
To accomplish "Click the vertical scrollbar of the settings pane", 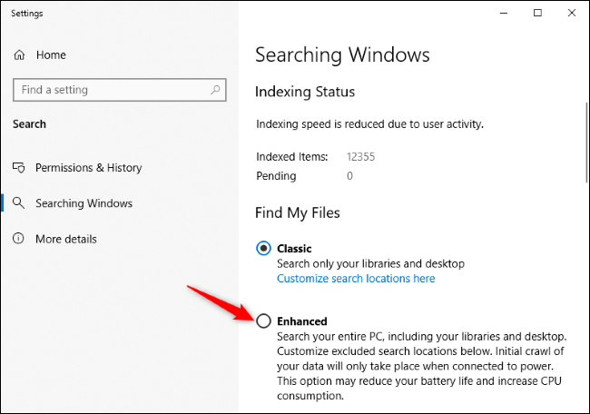I will 585,154.
